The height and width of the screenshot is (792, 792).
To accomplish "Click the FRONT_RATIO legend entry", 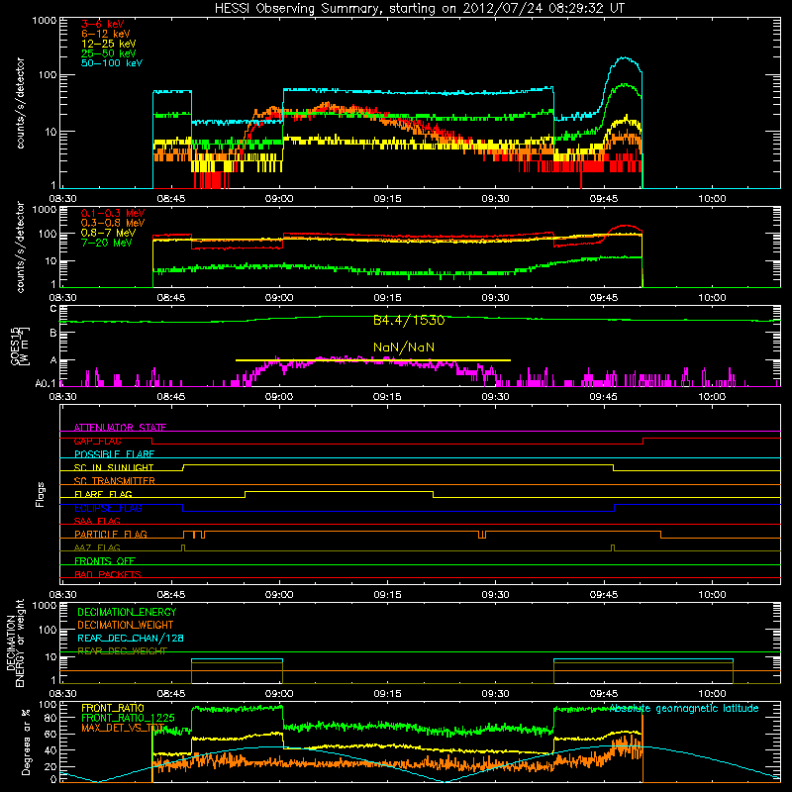I will pyautogui.click(x=113, y=708).
